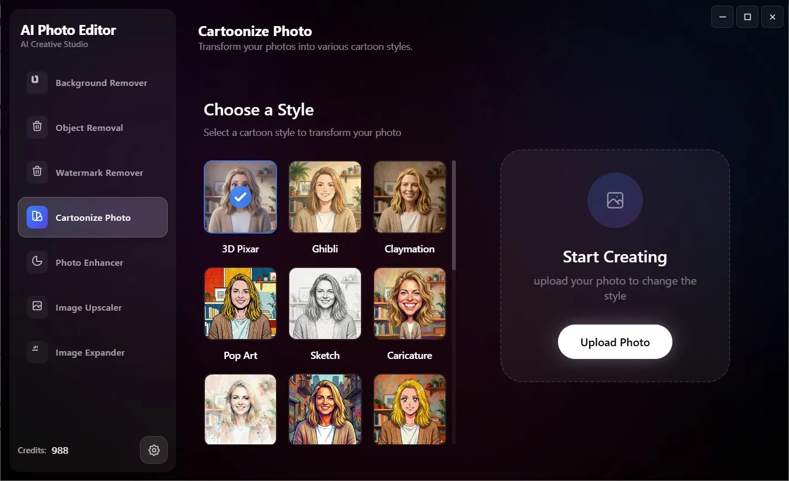This screenshot has height=481, width=789.
Task: Go to Watermark Remover
Action: (x=93, y=173)
